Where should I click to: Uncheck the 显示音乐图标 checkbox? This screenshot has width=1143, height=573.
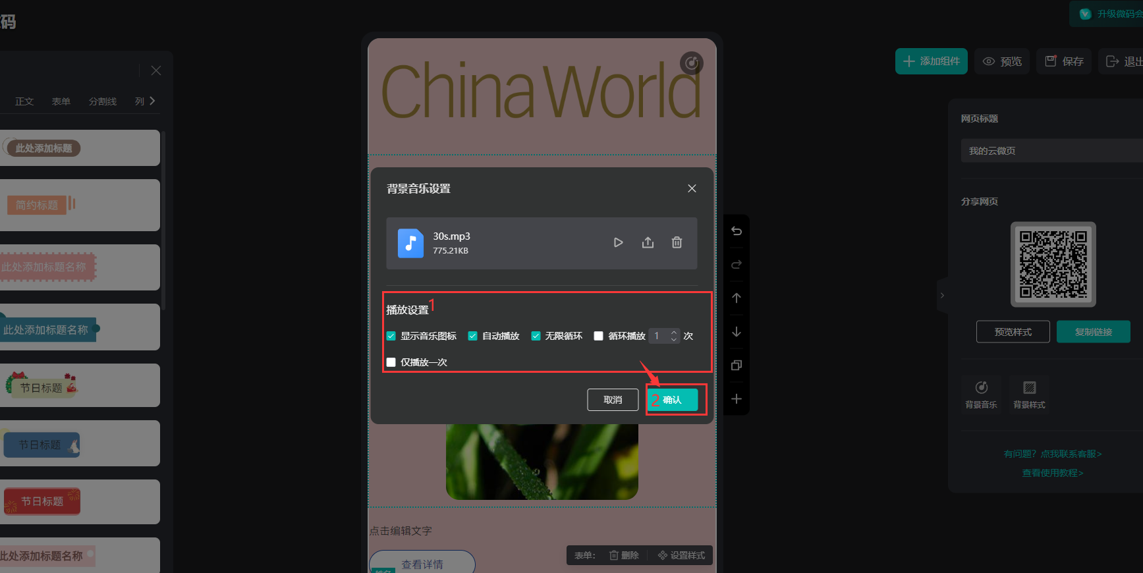point(391,336)
